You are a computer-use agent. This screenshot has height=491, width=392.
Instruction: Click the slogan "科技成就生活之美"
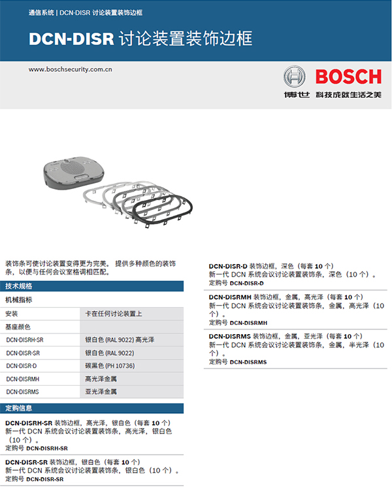tap(348, 95)
